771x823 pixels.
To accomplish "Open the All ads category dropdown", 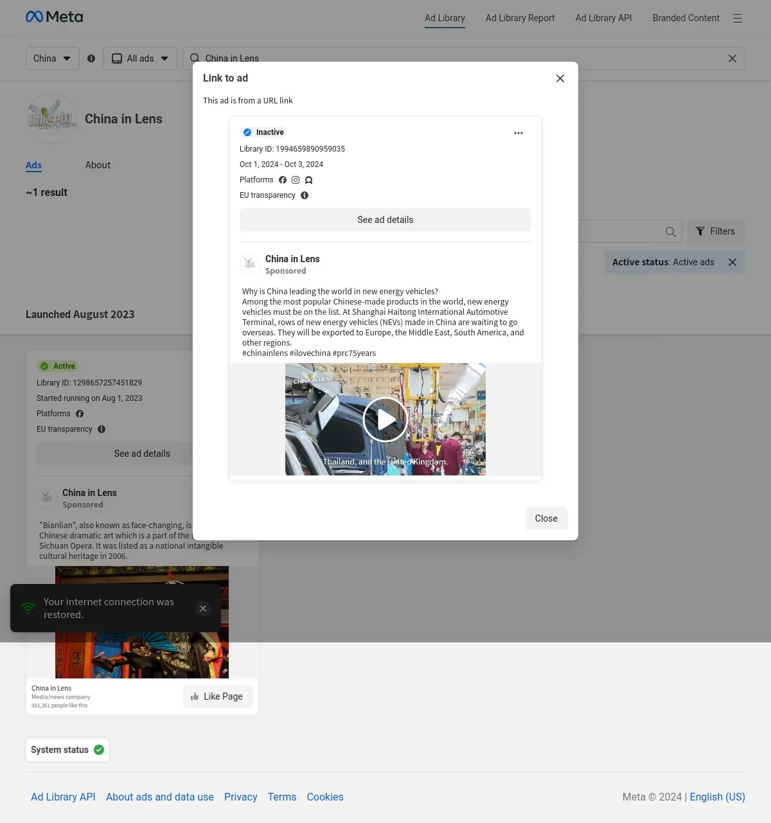I will pyautogui.click(x=140, y=58).
